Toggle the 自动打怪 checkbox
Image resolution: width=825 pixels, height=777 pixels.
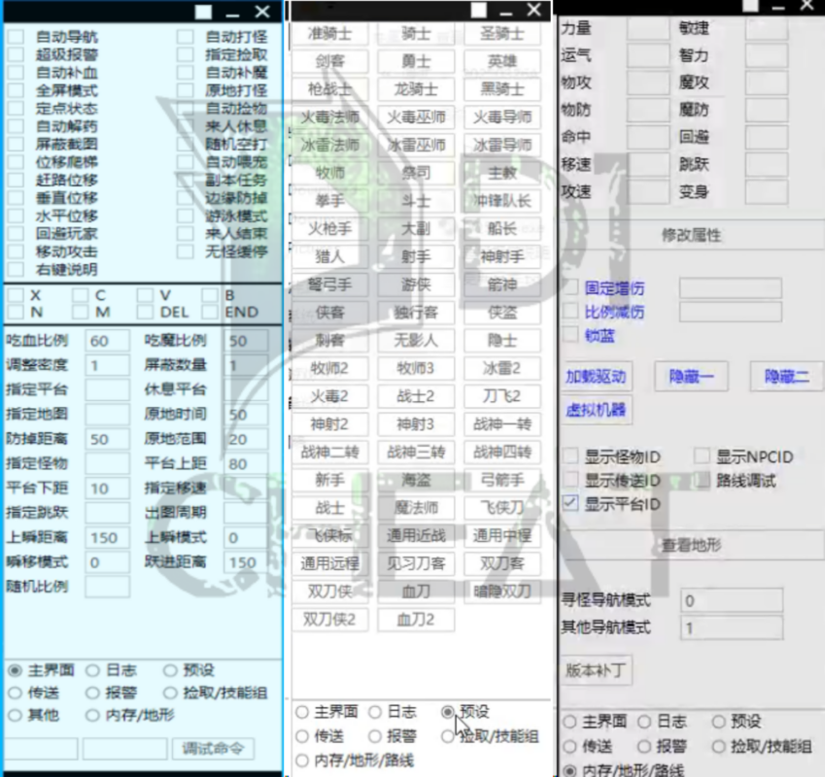click(x=185, y=37)
